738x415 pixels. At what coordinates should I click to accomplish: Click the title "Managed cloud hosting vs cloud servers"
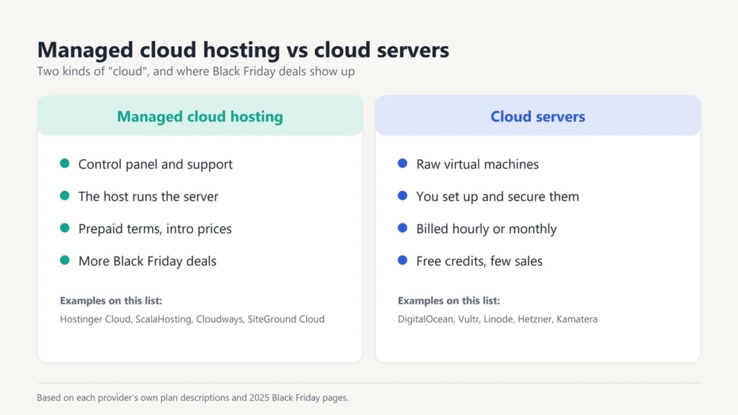click(x=243, y=50)
